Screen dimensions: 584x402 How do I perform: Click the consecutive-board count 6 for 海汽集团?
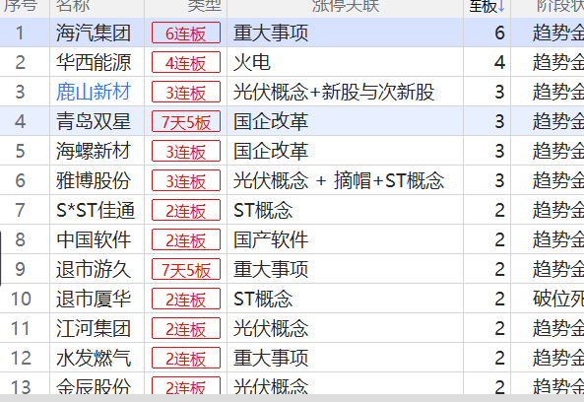pos(499,33)
